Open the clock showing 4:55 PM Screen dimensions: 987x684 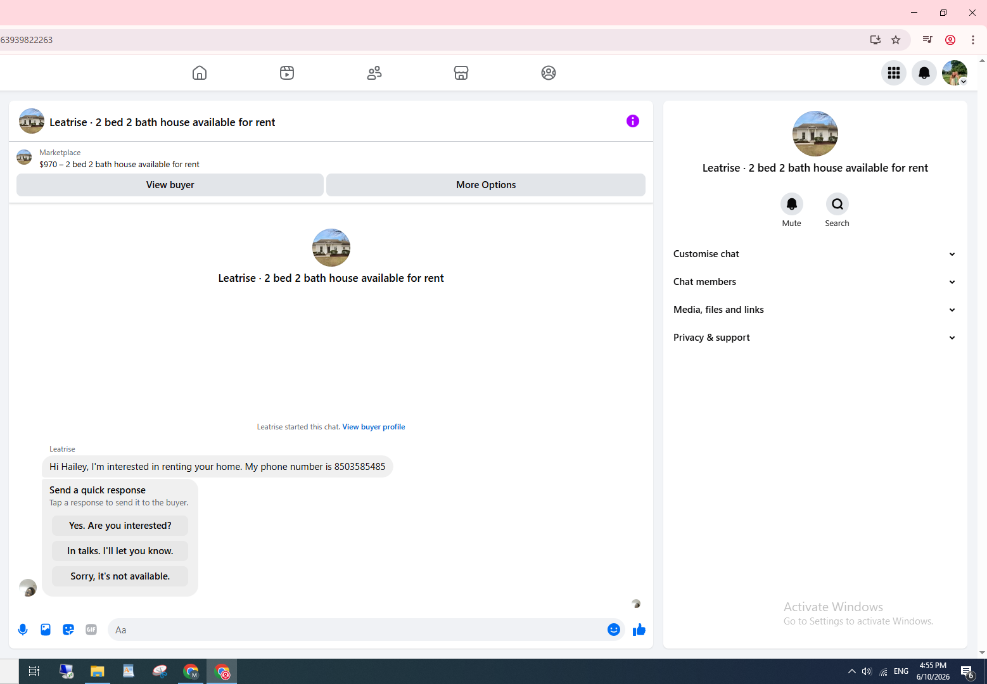pyautogui.click(x=933, y=671)
